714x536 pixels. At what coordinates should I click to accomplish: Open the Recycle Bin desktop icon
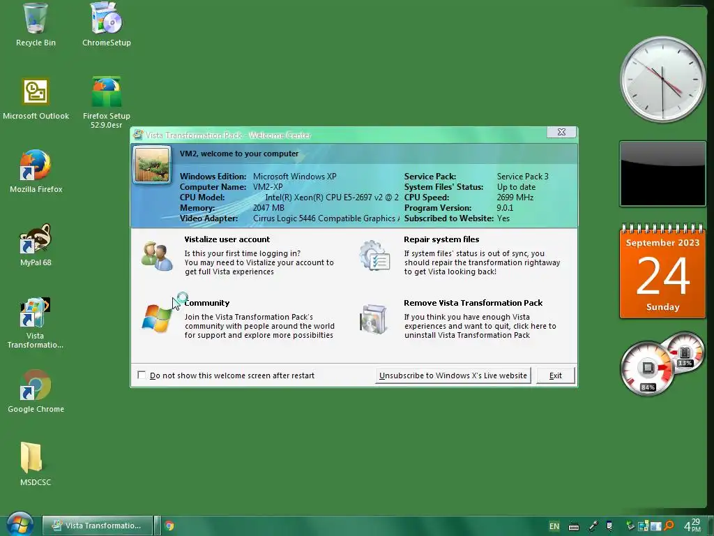[x=36, y=19]
